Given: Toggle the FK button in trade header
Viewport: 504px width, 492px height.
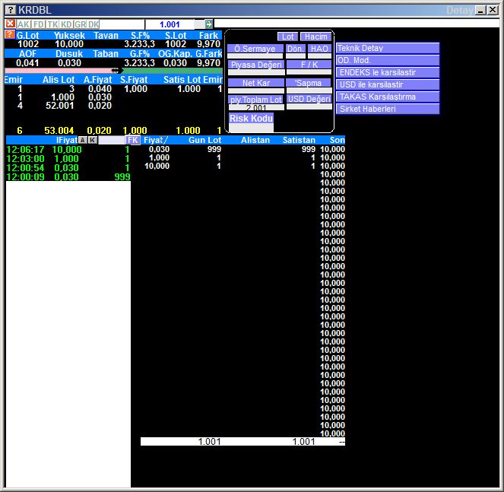Looking at the screenshot, I should click(x=133, y=140).
